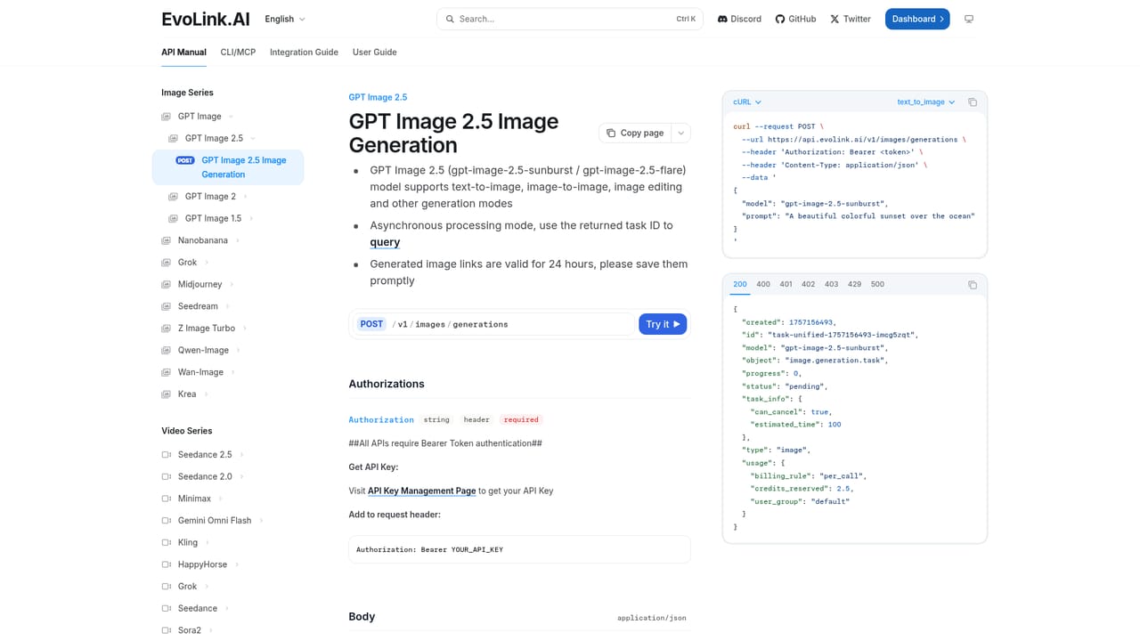Click the image icon beside Z Image Turbo

click(x=166, y=329)
